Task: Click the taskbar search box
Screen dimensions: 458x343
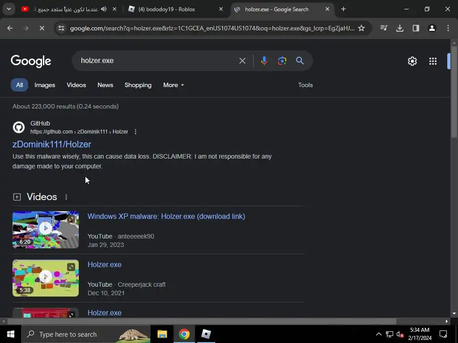Action: click(86, 334)
